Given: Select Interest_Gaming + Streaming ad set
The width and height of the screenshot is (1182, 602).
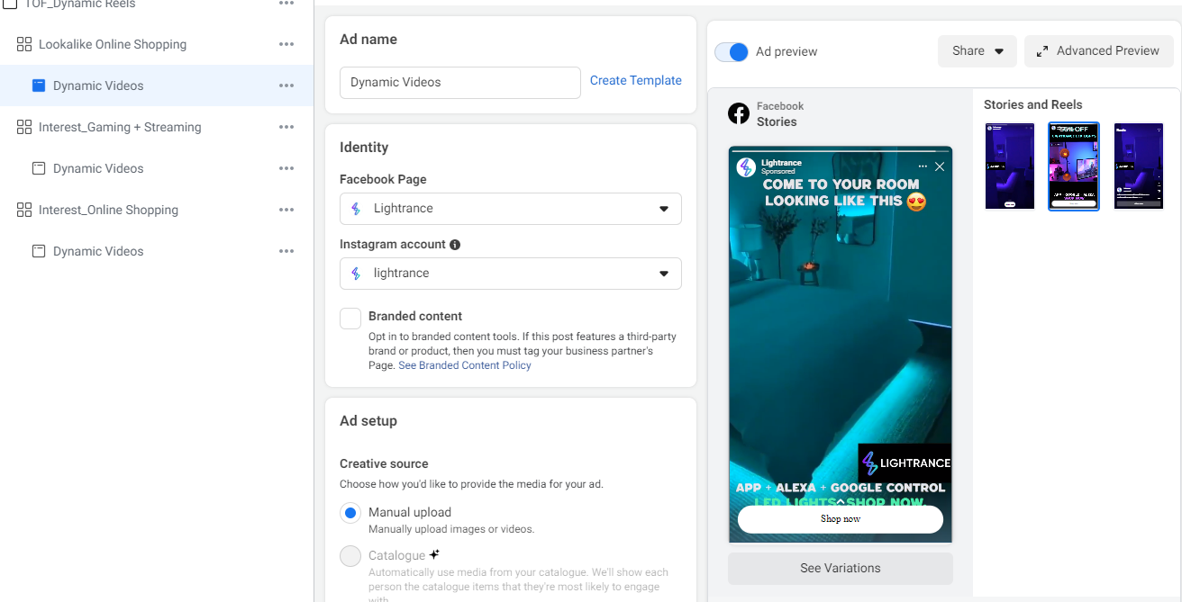Looking at the screenshot, I should (x=120, y=127).
